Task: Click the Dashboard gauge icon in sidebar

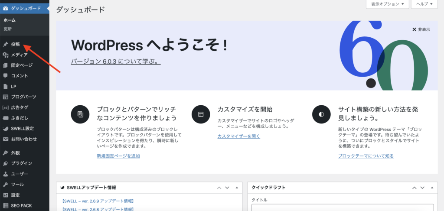Action: click(x=5, y=9)
